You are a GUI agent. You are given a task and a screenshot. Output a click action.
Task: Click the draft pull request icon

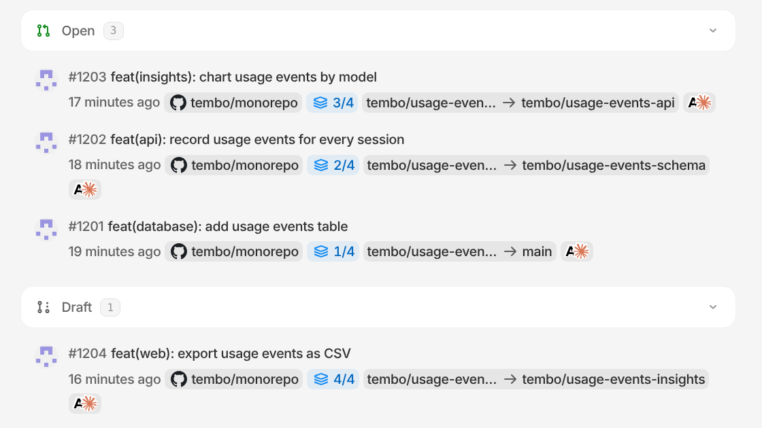coord(44,307)
